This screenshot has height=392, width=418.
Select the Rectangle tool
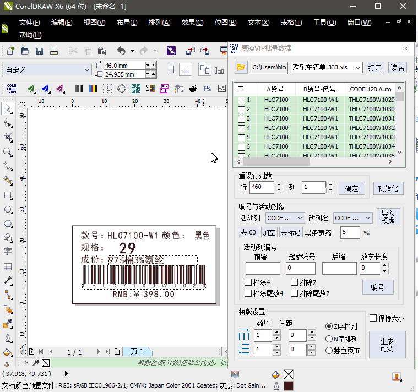pos(8,195)
